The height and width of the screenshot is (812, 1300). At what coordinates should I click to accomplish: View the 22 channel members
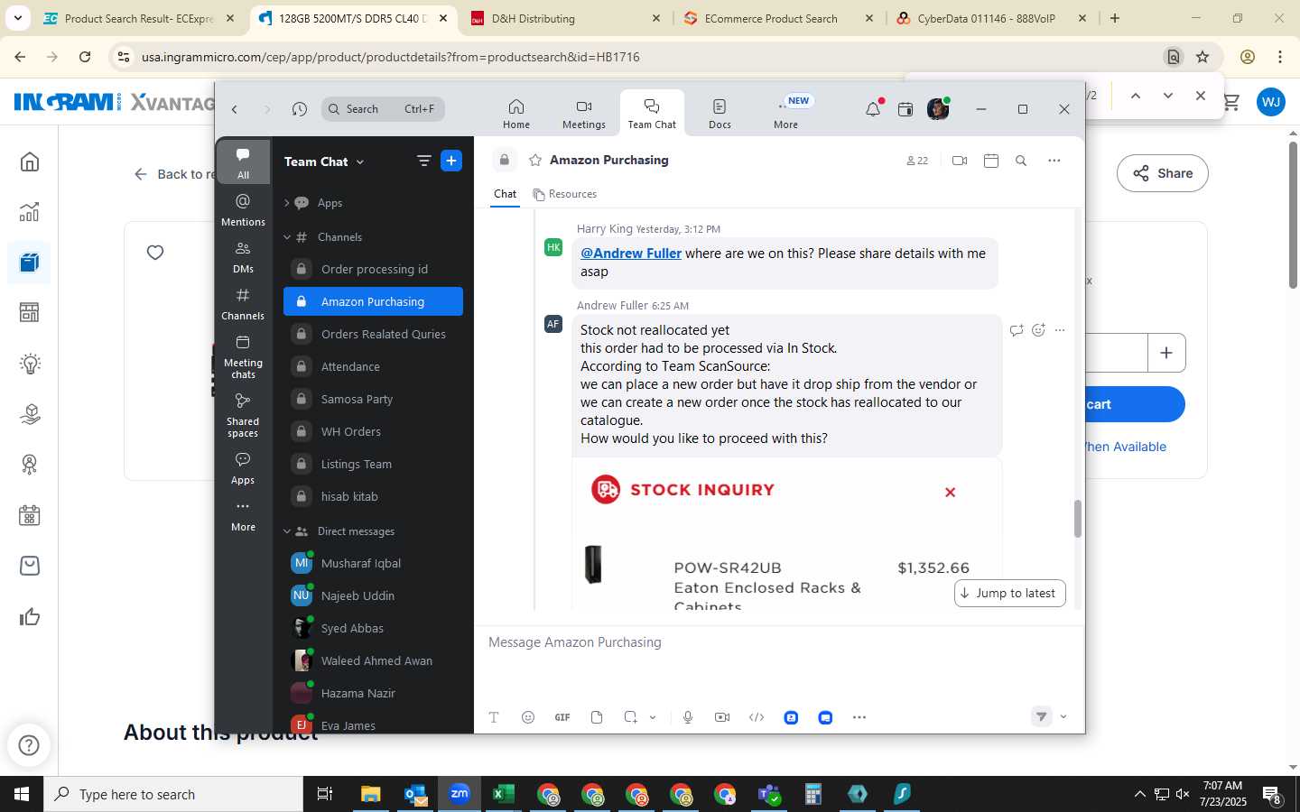pos(916,161)
